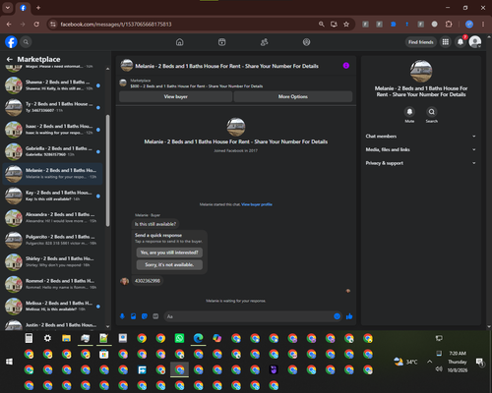Image resolution: width=492 pixels, height=393 pixels.
Task: Open the Isaac conversation in Marketplace list
Action: 52,130
